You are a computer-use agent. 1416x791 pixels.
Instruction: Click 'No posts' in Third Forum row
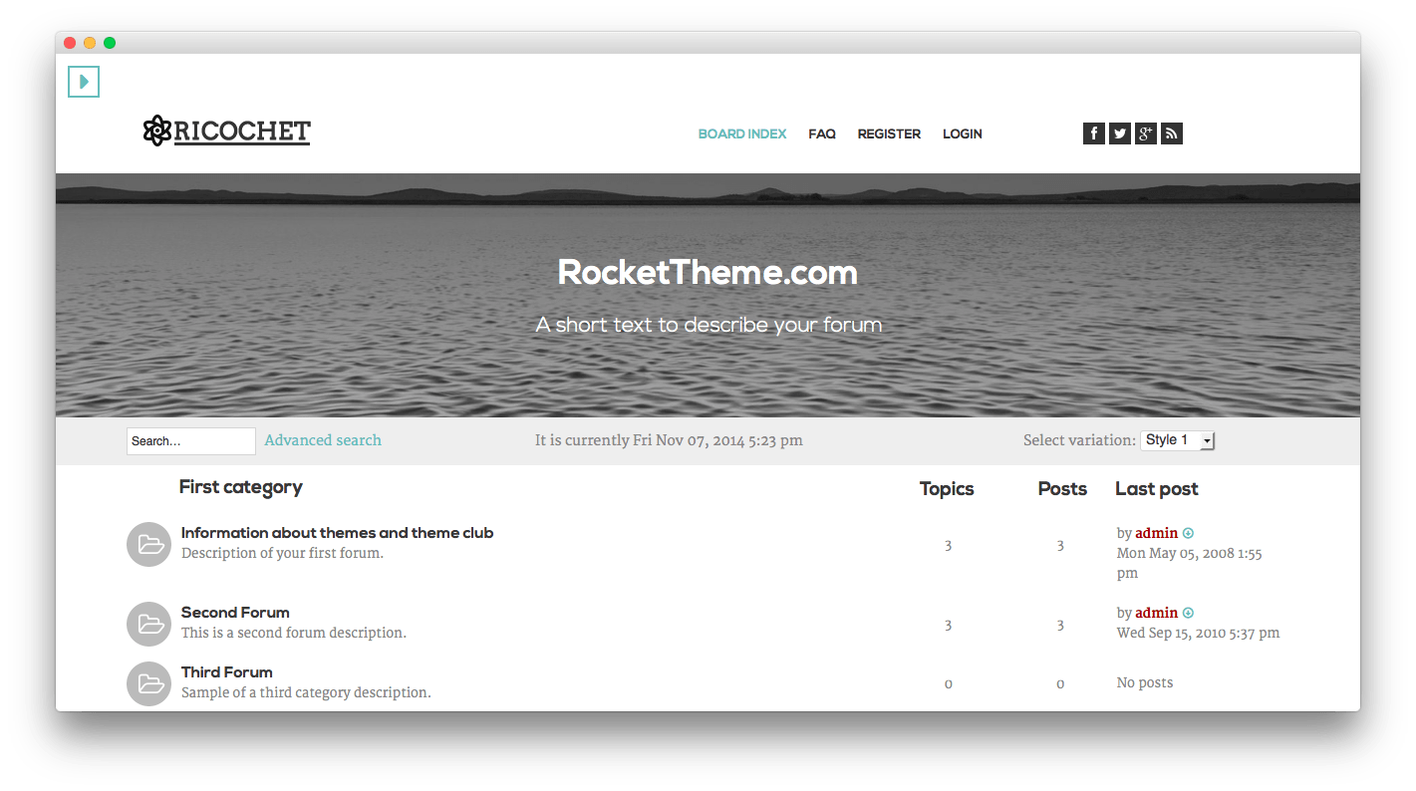pos(1145,682)
